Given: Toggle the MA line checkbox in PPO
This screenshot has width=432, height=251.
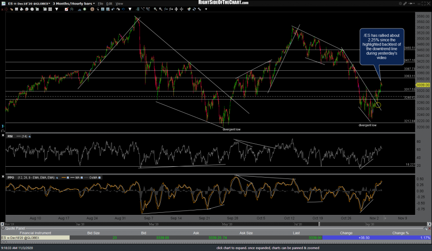Looking at the screenshot, I should (81, 178).
